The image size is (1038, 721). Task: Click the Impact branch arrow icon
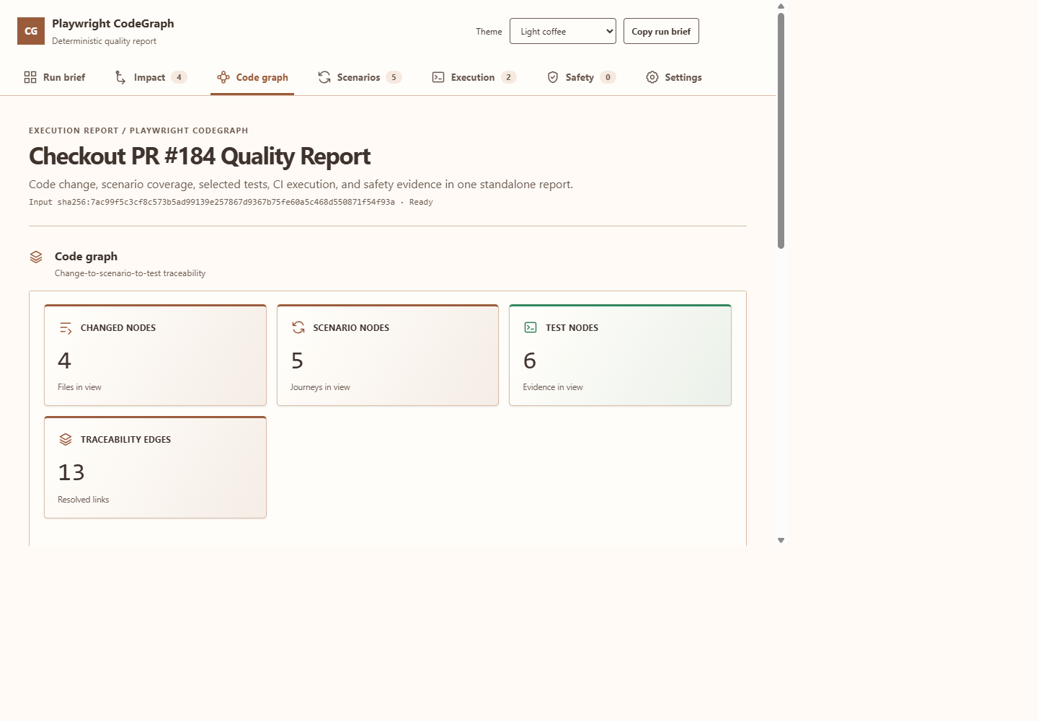(x=120, y=77)
